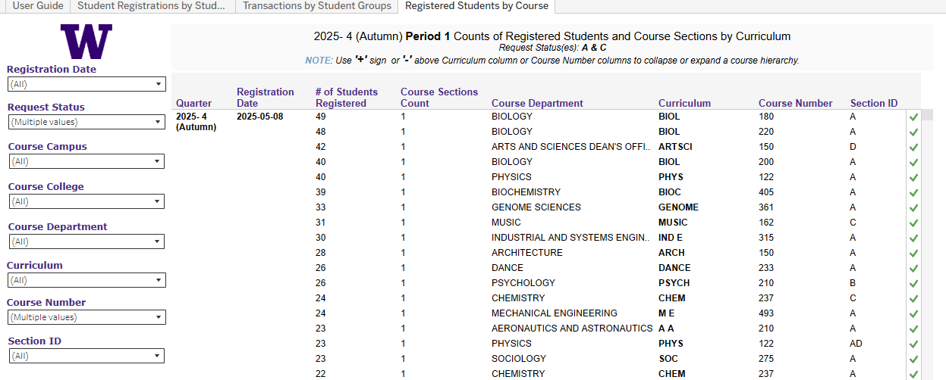This screenshot has height=380, width=946.
Task: Click the Section ID column header
Action: [x=874, y=103]
